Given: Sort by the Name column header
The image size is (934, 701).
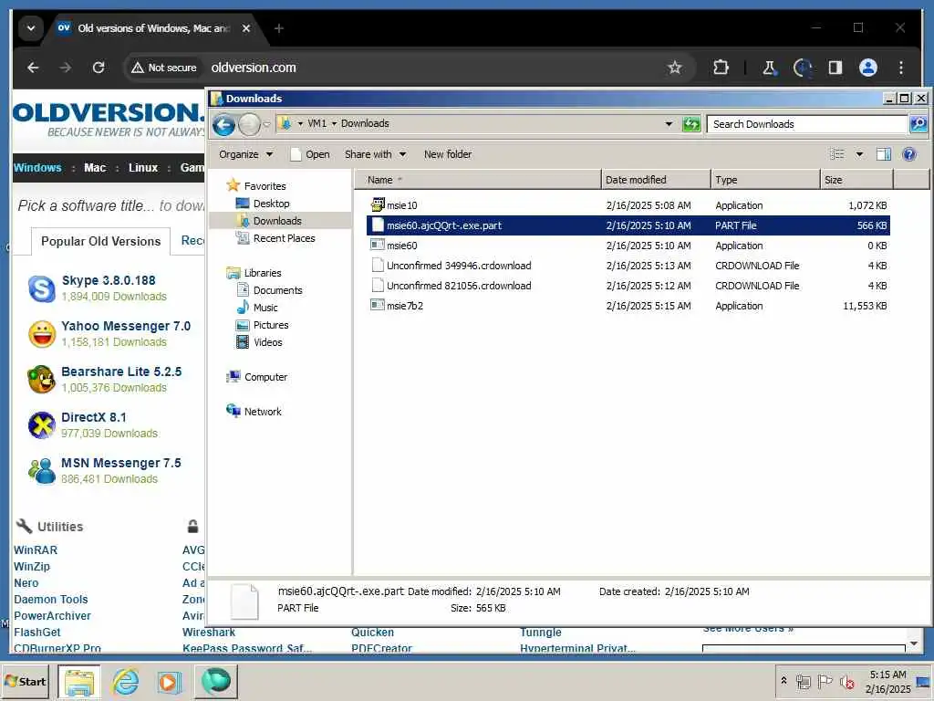Looking at the screenshot, I should point(478,180).
